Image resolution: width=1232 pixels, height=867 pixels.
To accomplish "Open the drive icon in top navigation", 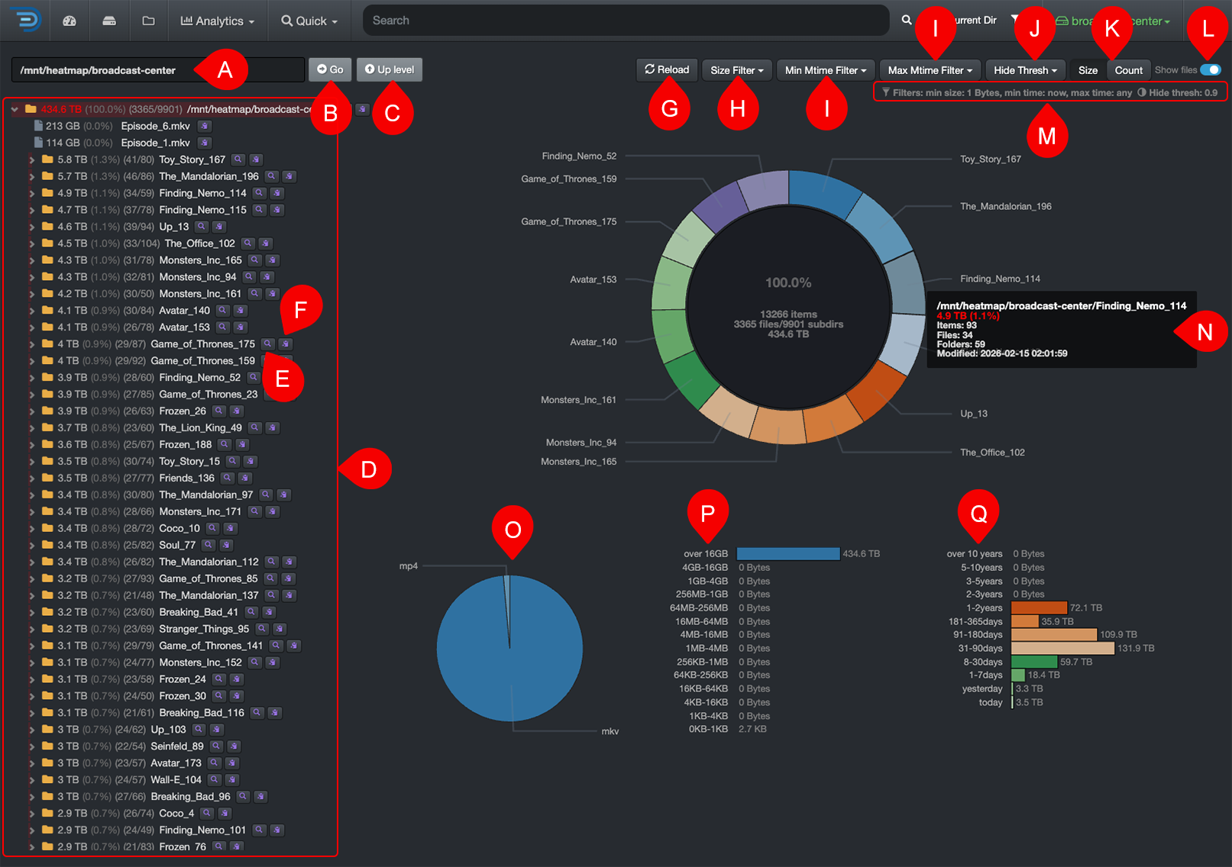I will 109,21.
